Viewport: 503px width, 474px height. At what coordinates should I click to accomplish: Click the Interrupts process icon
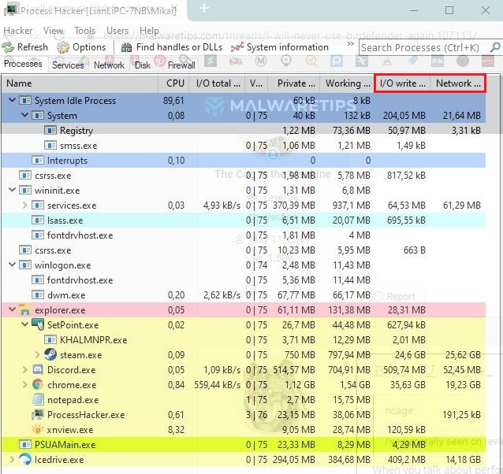38,160
